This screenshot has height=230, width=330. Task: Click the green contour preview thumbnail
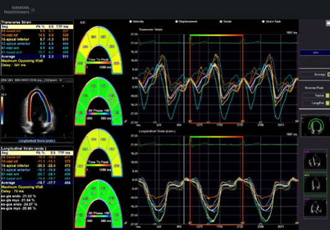coord(315,126)
